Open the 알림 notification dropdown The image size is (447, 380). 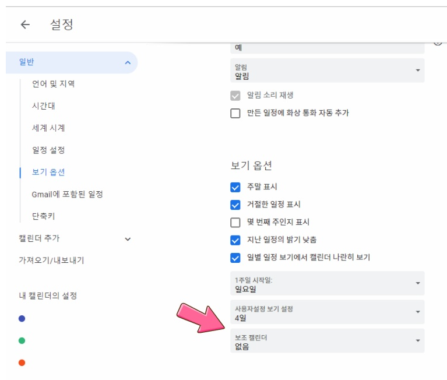click(x=328, y=71)
